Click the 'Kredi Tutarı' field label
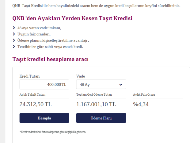The image size is (190, 143). (x=29, y=76)
